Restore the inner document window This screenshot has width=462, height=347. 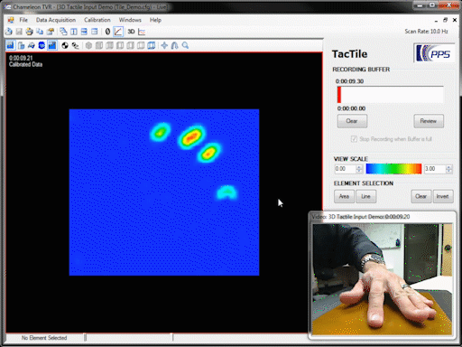click(x=445, y=20)
